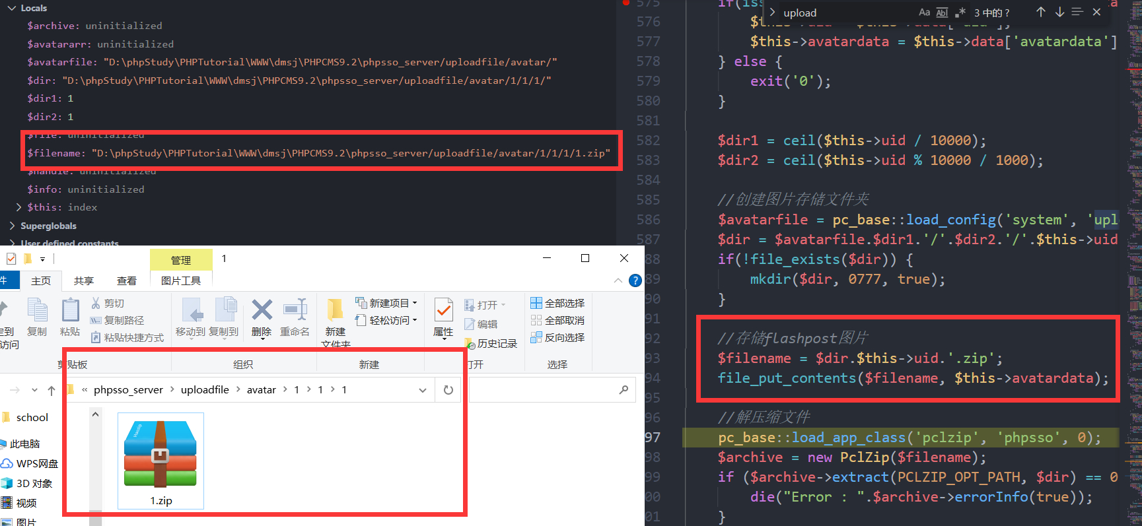Click the Explorer search box
Image resolution: width=1142 pixels, height=526 pixels.
(552, 390)
